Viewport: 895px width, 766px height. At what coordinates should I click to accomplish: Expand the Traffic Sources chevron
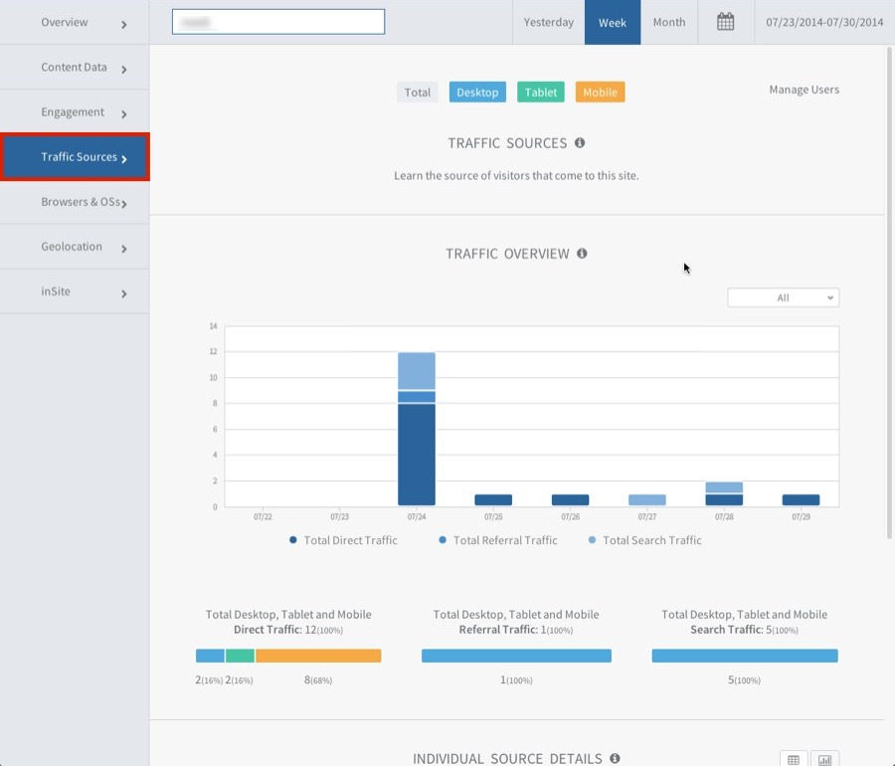click(x=124, y=159)
